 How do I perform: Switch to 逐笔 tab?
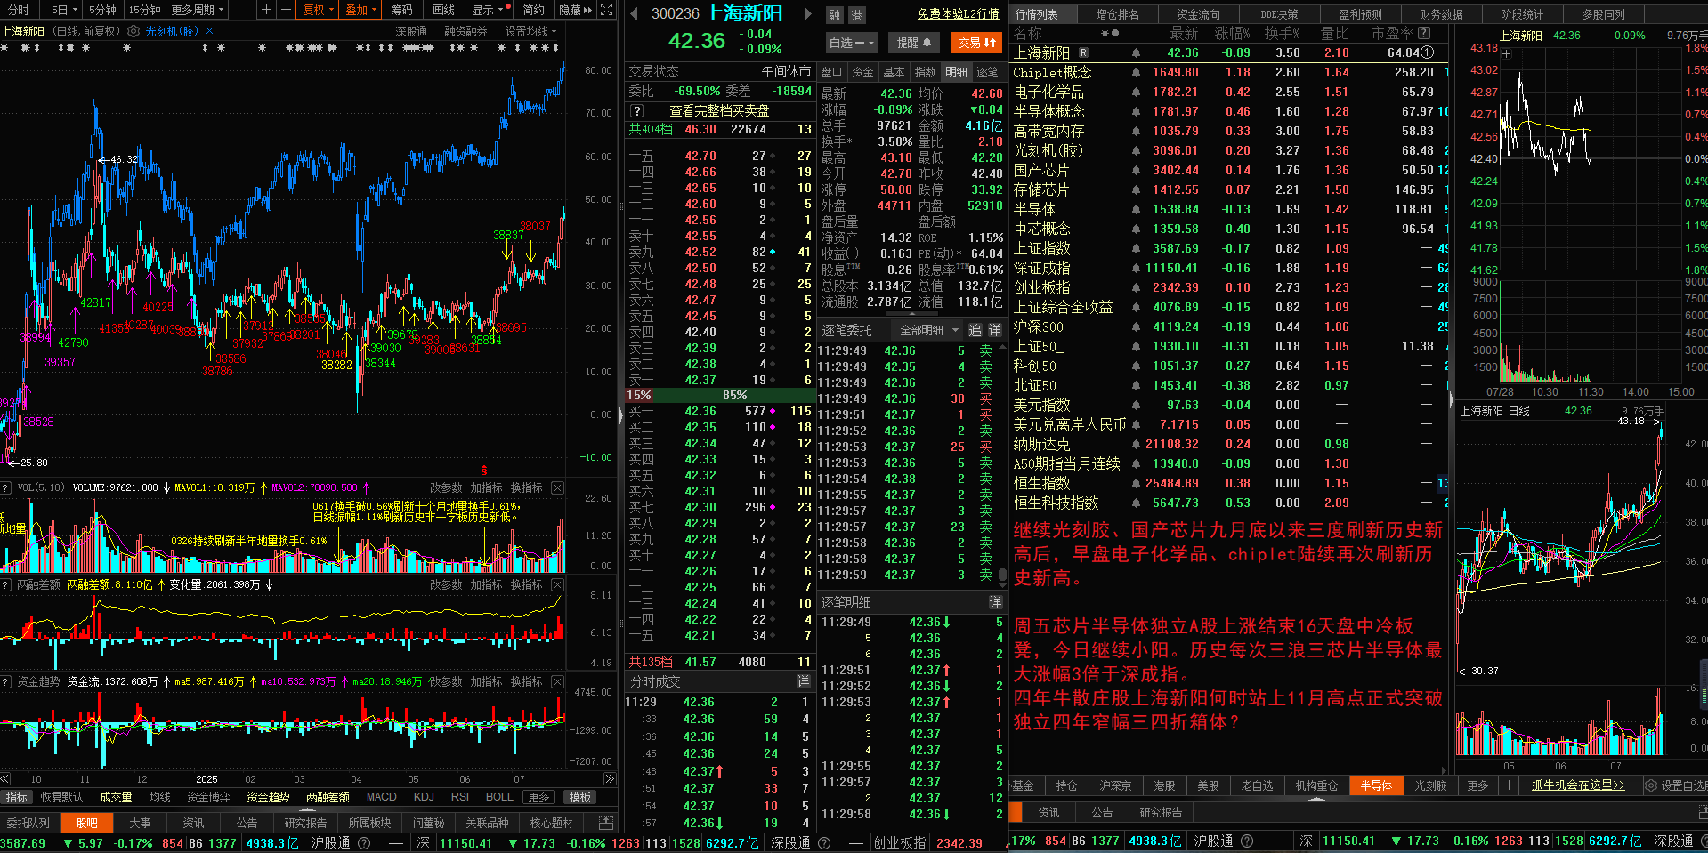pyautogui.click(x=987, y=72)
